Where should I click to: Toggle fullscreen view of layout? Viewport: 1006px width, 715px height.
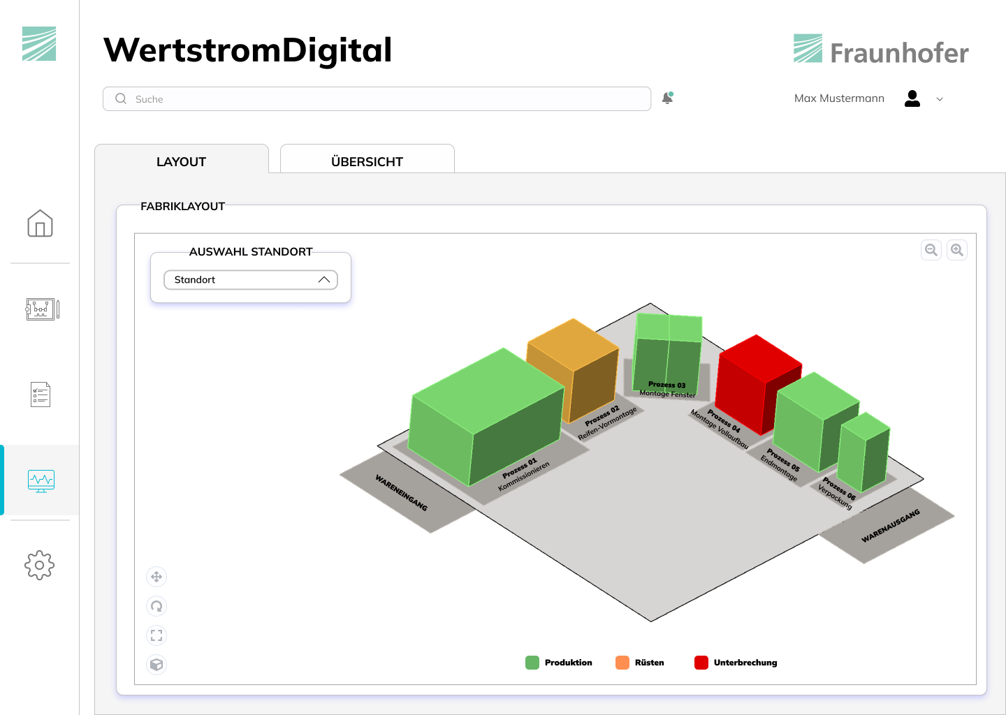[x=156, y=635]
